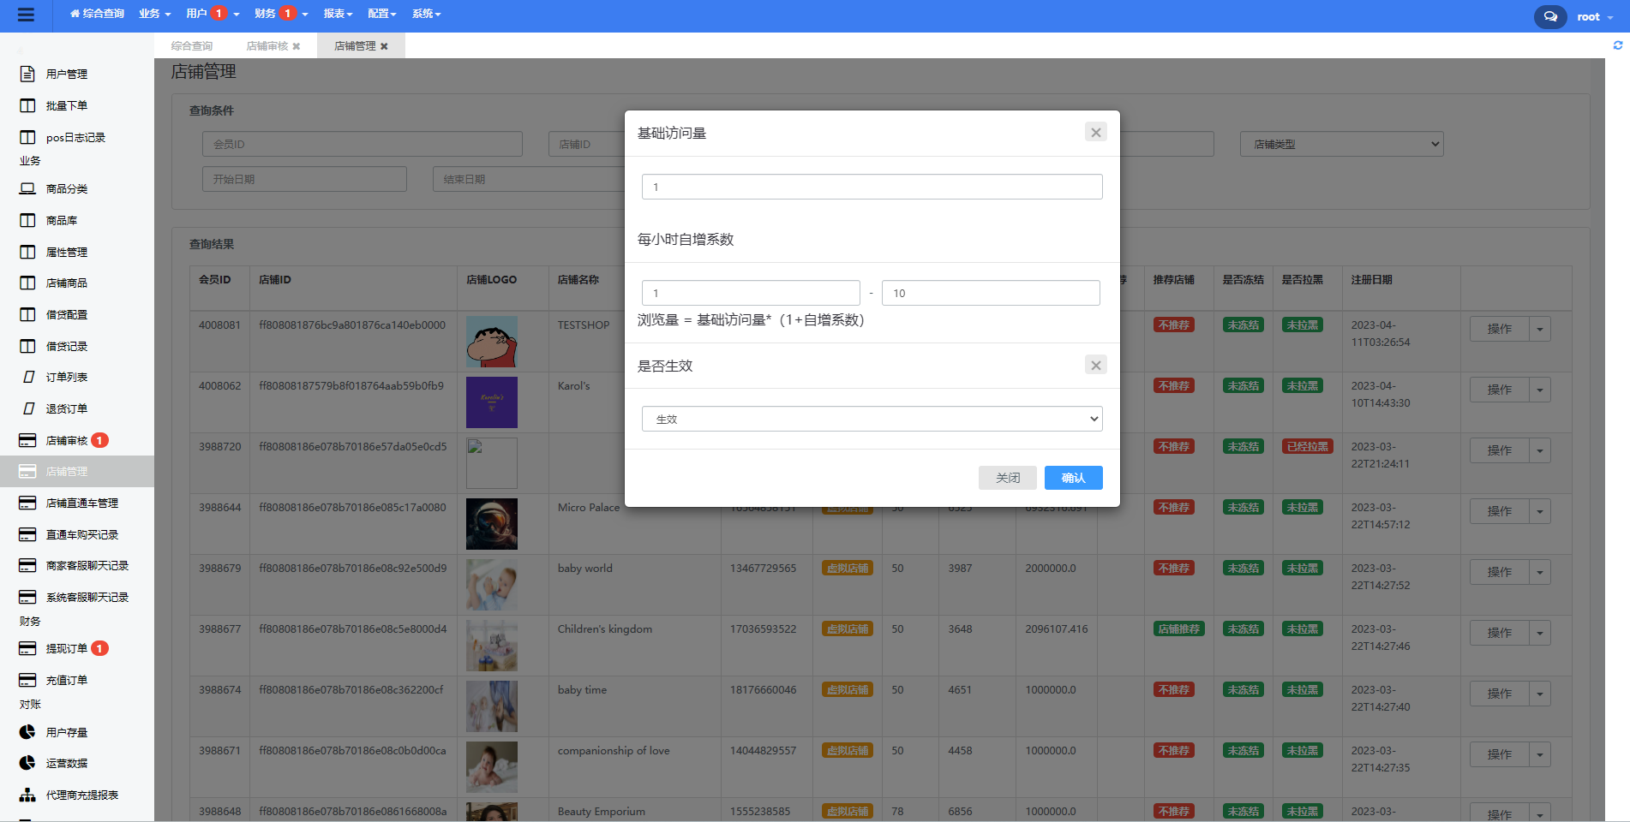Screen dimensions: 1630x822
Task: Open 借贷配置 sidebar icon
Action: 27,314
